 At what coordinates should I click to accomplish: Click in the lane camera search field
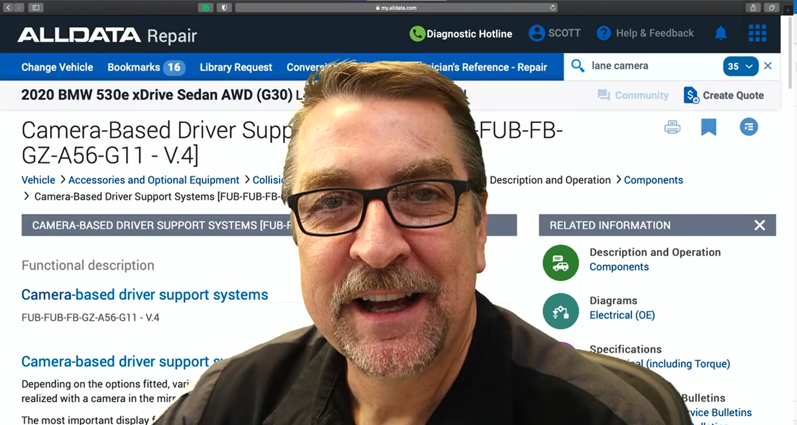click(652, 66)
